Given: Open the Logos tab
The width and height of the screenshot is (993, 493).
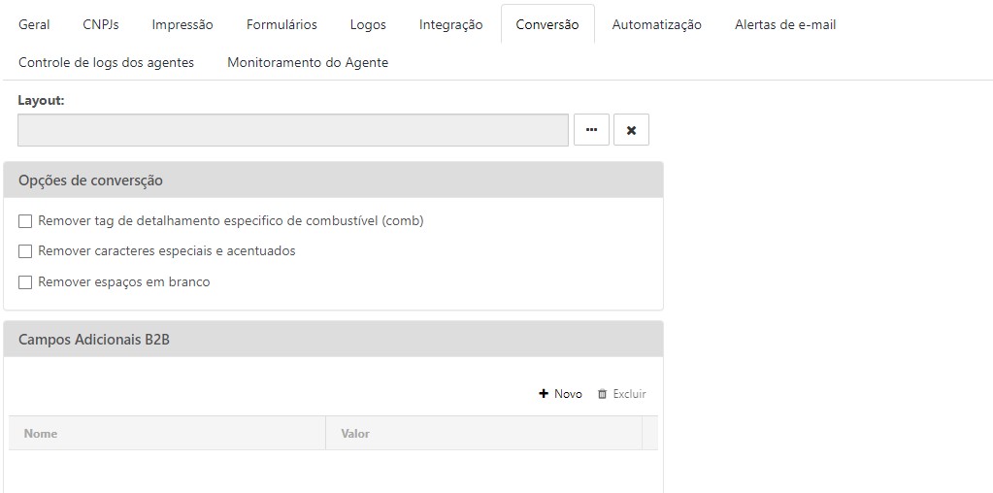Looking at the screenshot, I should [x=368, y=25].
